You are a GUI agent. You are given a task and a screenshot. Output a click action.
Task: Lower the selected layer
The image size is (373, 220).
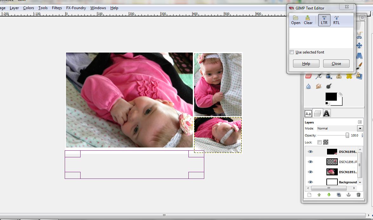pyautogui.click(x=329, y=195)
